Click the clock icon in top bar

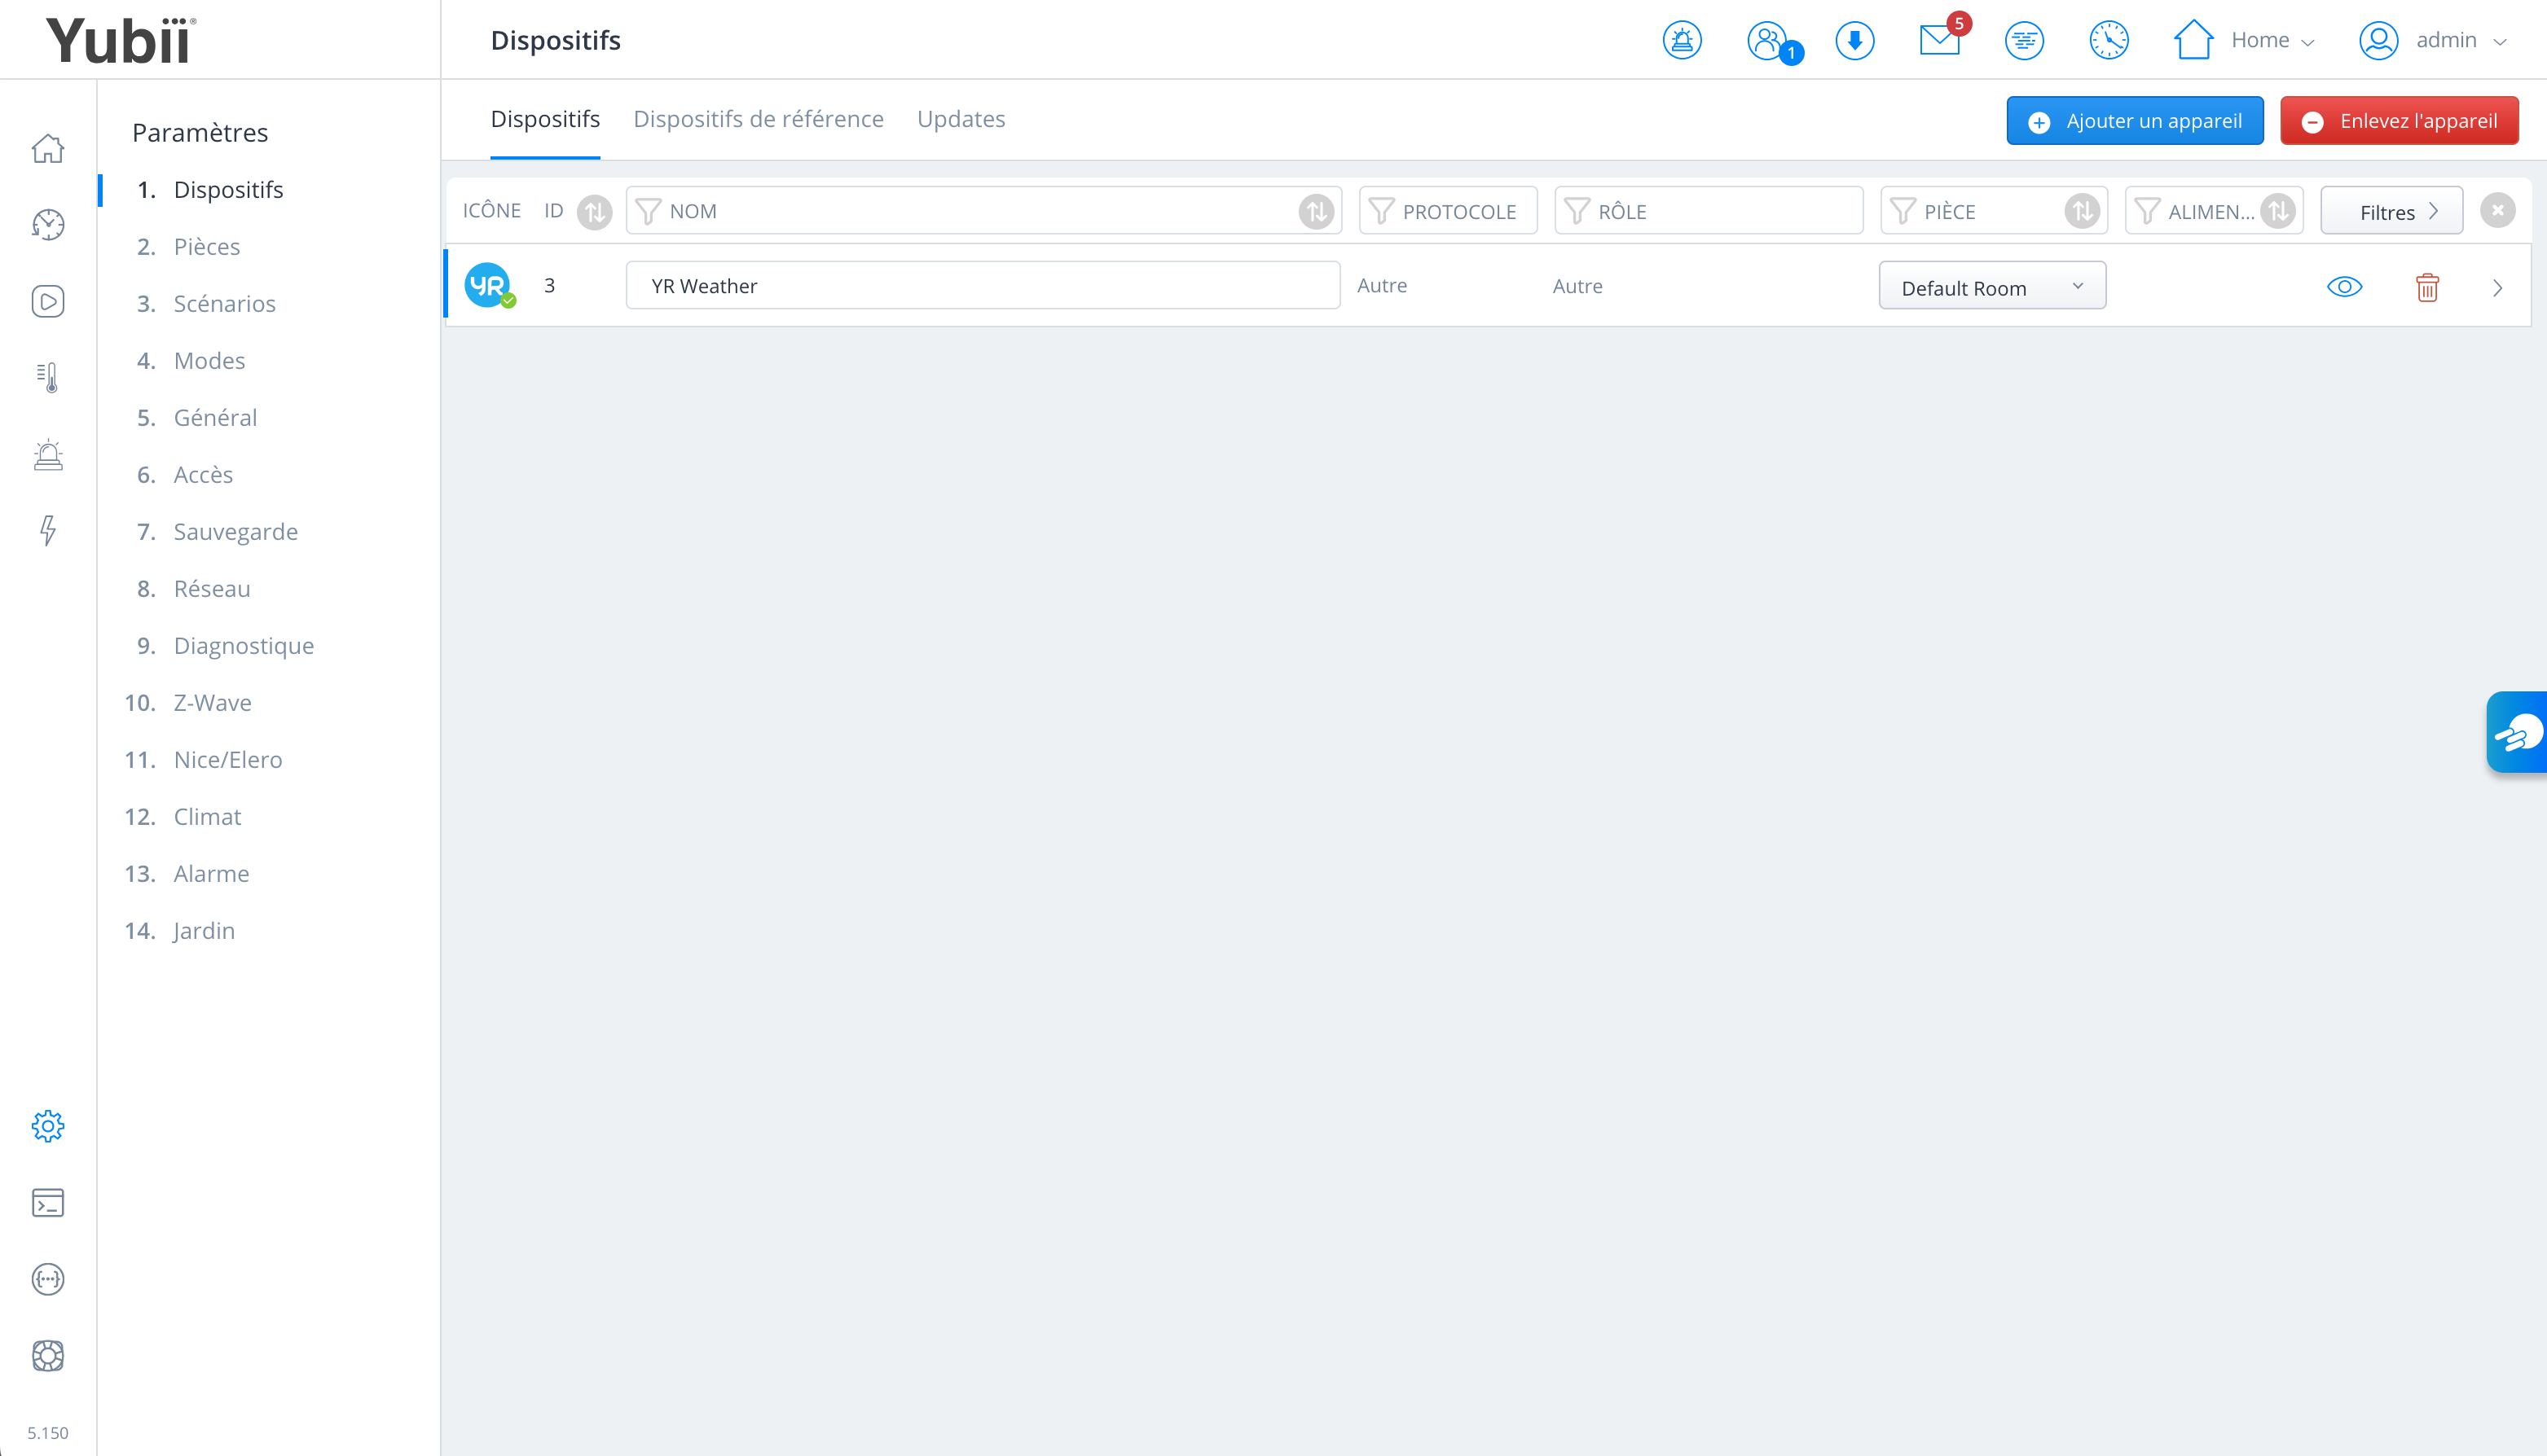[x=2109, y=40]
